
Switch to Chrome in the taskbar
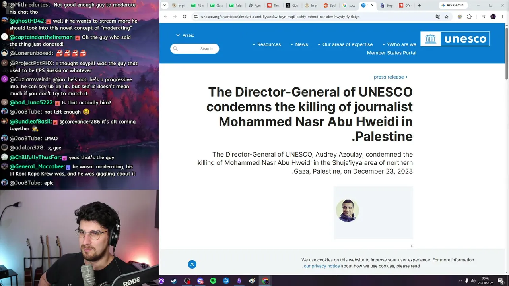(265, 281)
